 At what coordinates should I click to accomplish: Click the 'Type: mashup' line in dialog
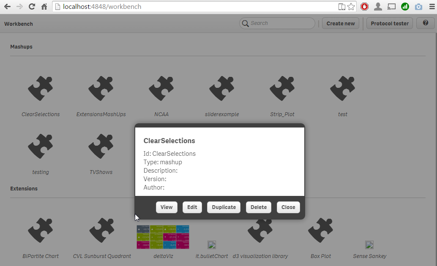pos(163,162)
